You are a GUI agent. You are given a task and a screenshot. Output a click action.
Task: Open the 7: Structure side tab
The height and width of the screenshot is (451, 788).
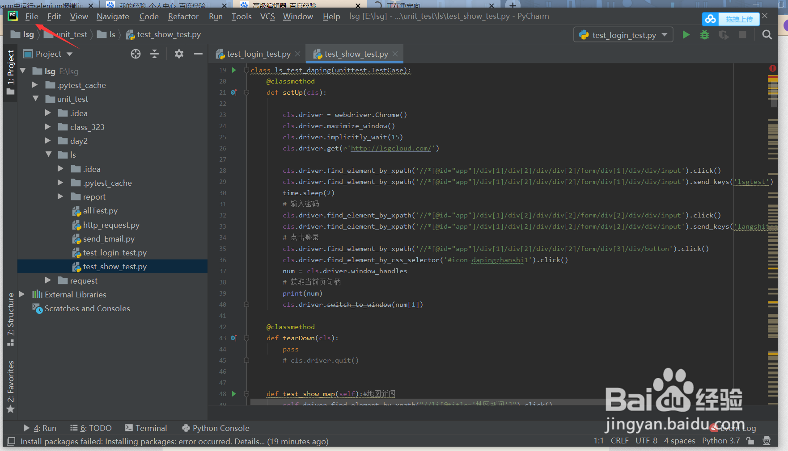click(x=11, y=319)
